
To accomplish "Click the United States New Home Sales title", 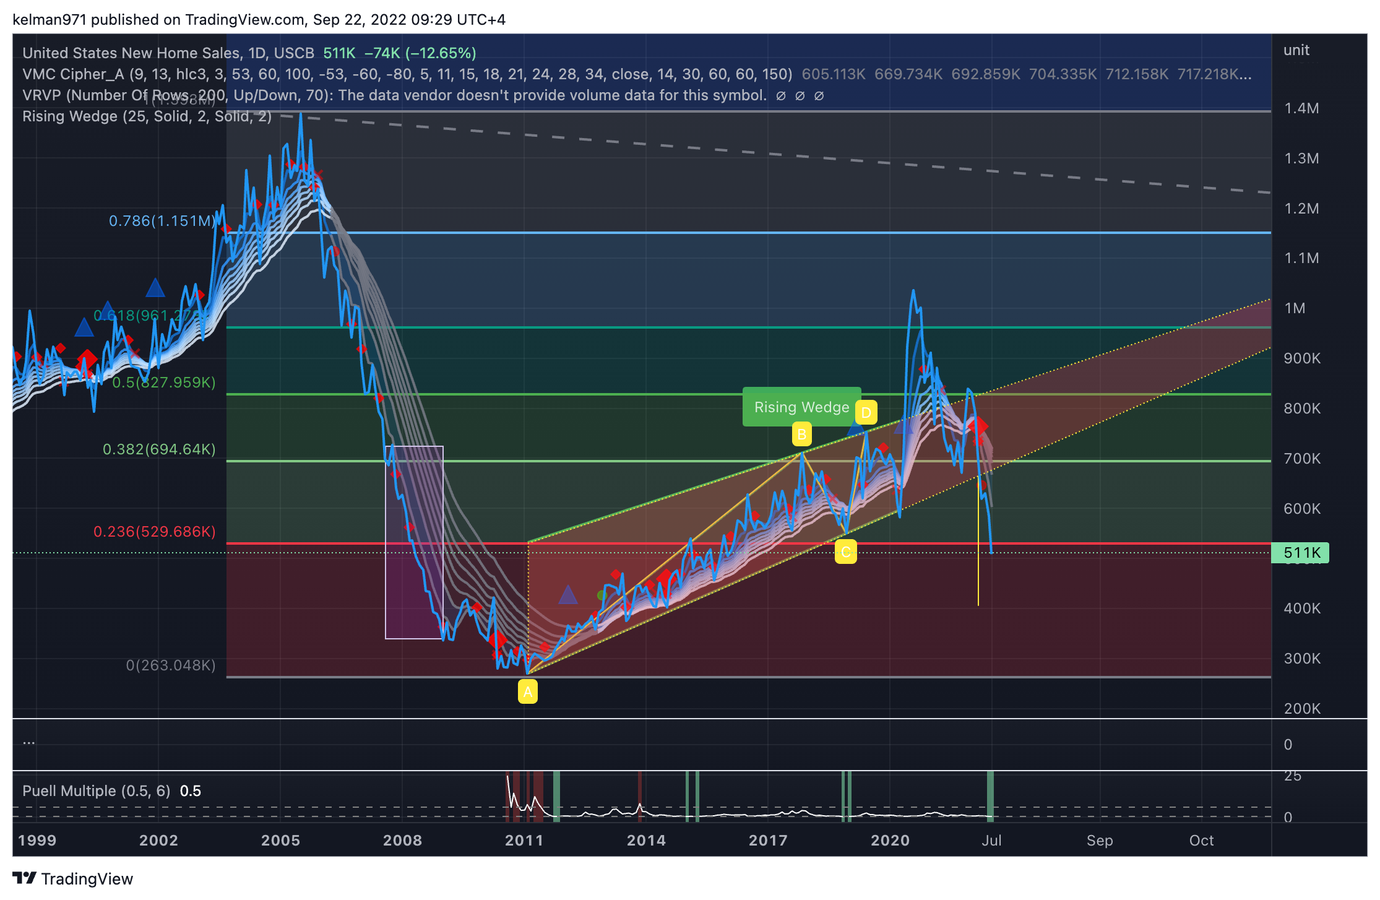I will (168, 53).
